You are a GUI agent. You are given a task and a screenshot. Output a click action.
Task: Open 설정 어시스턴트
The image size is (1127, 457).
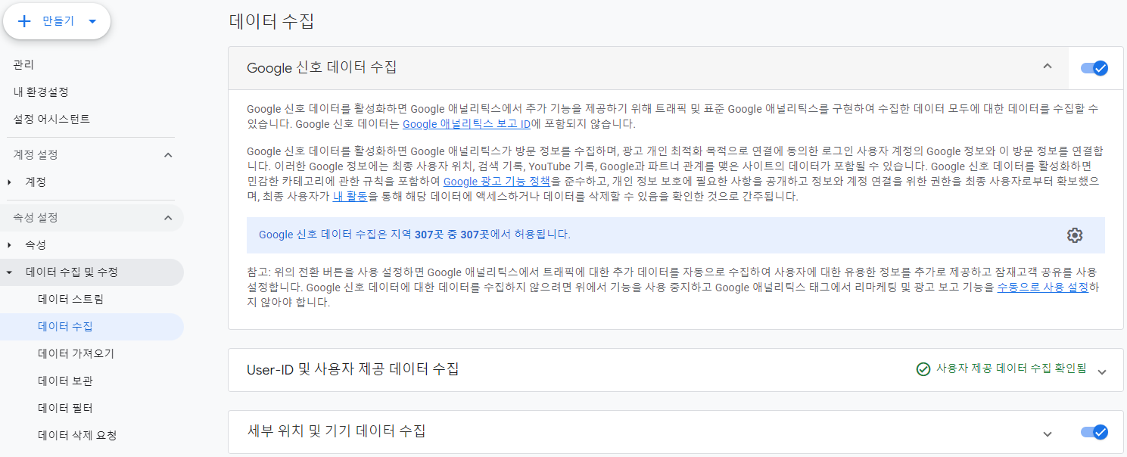tap(51, 120)
